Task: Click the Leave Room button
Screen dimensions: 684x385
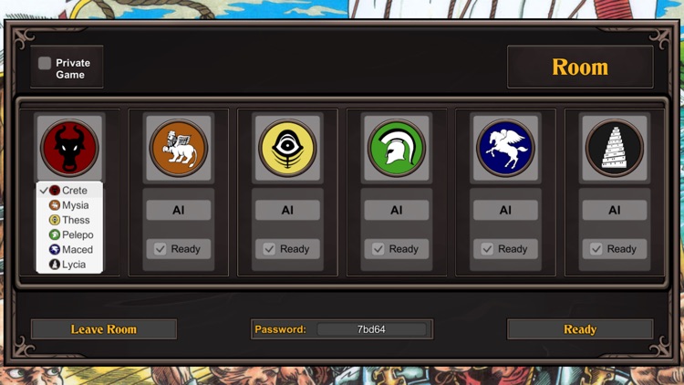Action: tap(104, 329)
